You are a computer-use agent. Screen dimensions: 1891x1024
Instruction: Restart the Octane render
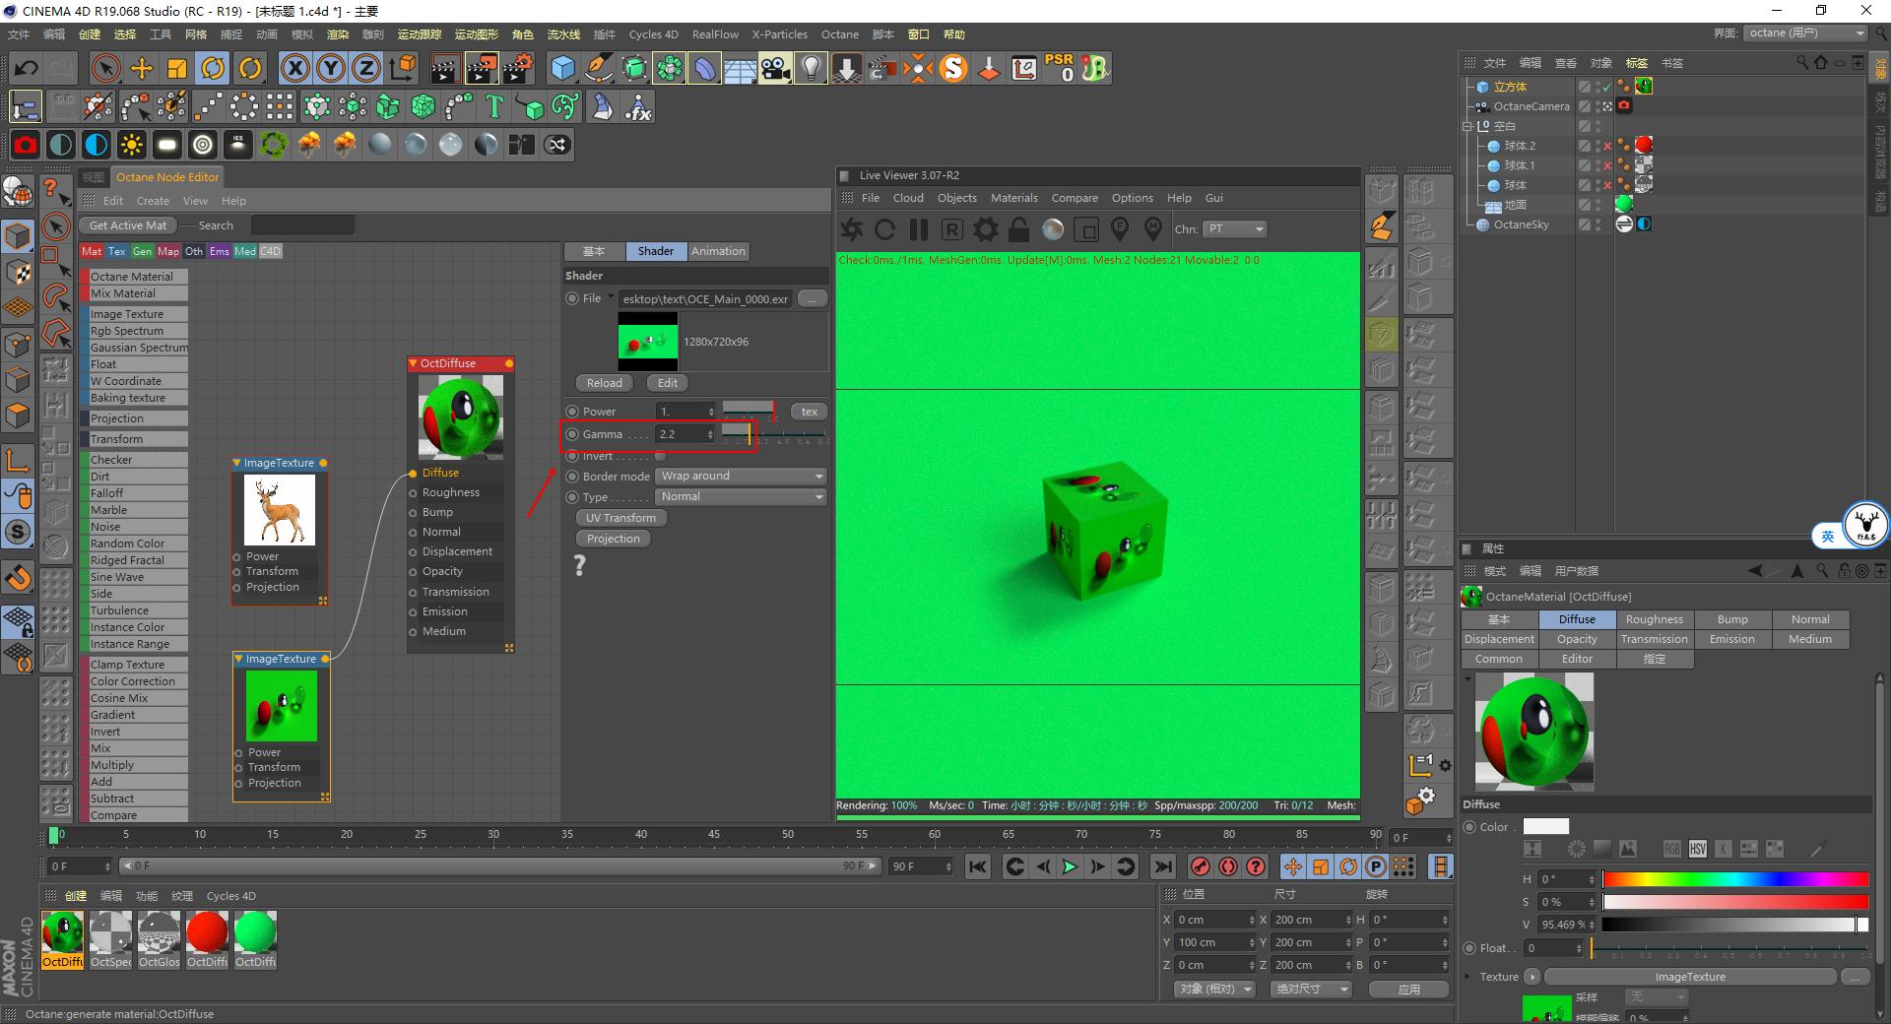pyautogui.click(x=884, y=229)
